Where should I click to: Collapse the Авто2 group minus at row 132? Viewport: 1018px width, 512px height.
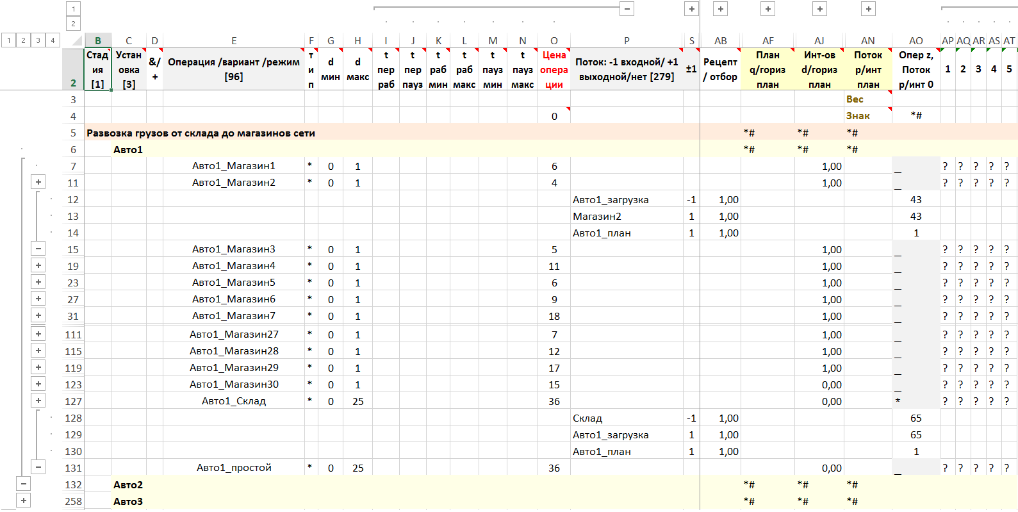[24, 484]
